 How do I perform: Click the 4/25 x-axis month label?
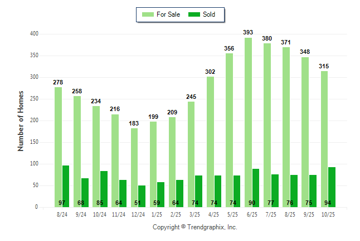point(215,214)
